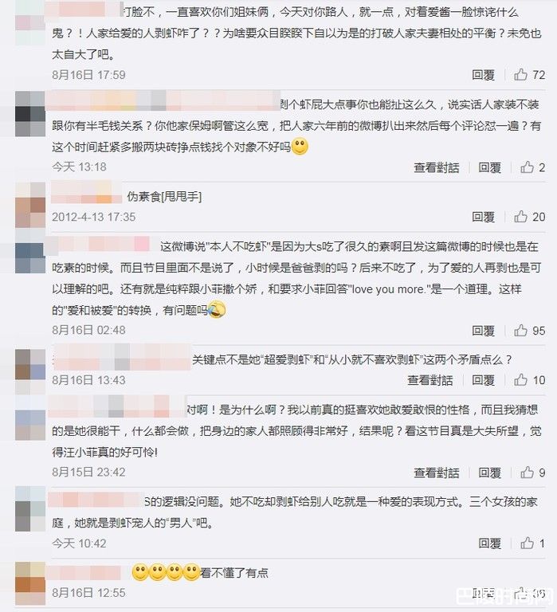
Task: Reply to the 今天 13:18 comment
Action: coord(490,167)
